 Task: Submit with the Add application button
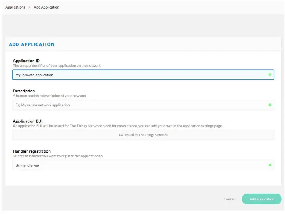tap(262, 199)
